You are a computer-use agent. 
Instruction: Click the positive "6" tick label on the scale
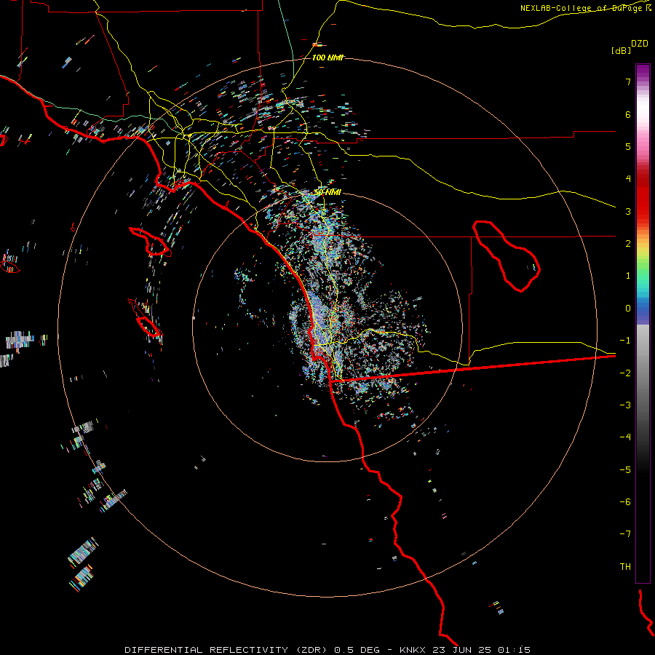tap(628, 114)
